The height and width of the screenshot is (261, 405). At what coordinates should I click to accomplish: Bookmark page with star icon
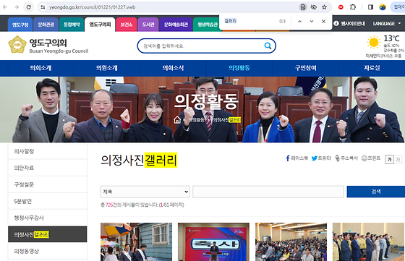pos(325,7)
